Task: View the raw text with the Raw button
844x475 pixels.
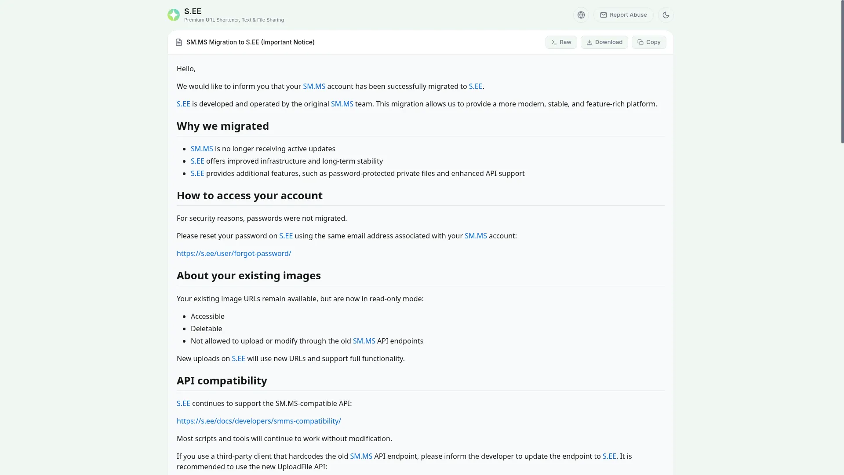Action: tap(561, 42)
